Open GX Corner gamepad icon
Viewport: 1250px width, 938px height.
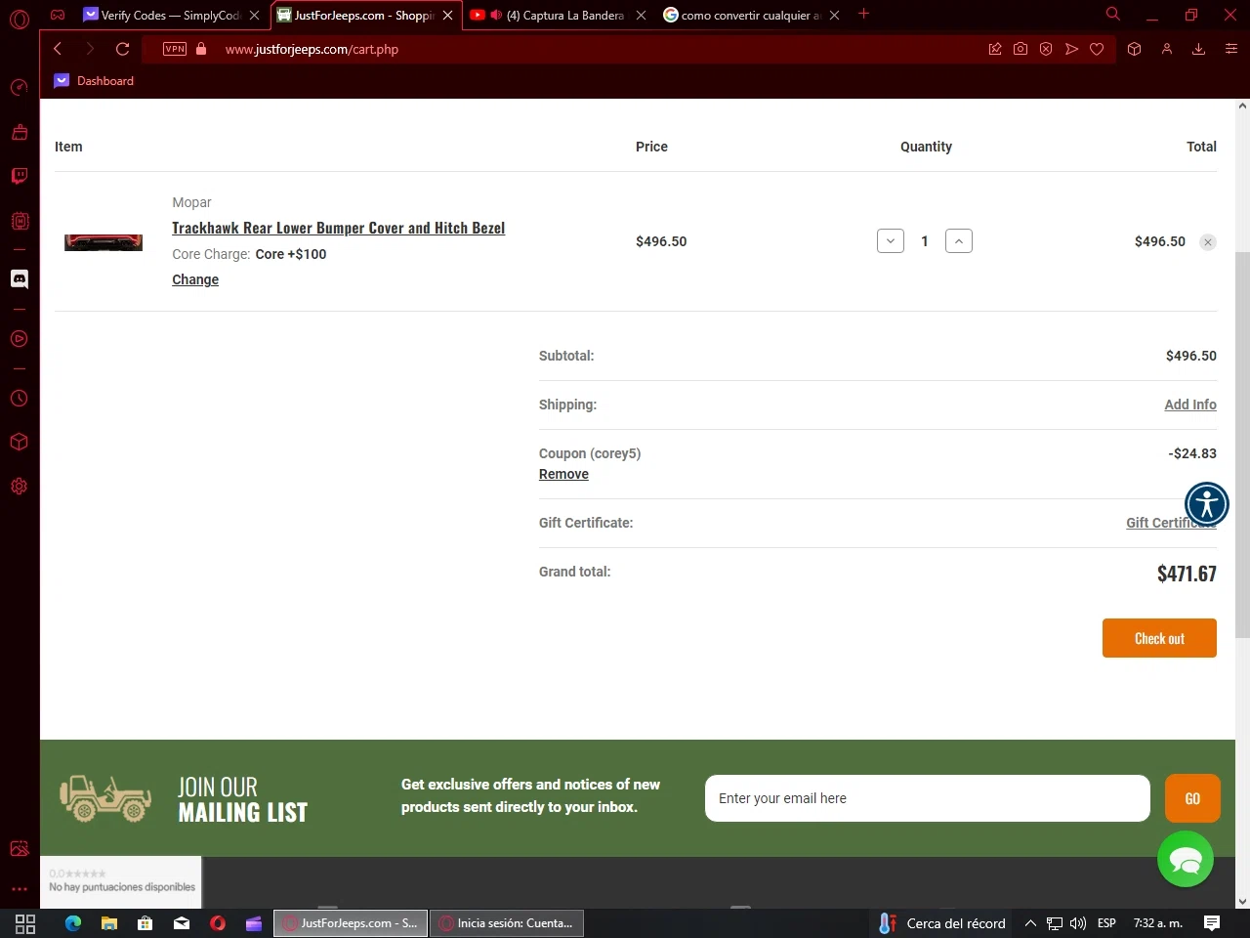click(x=58, y=15)
